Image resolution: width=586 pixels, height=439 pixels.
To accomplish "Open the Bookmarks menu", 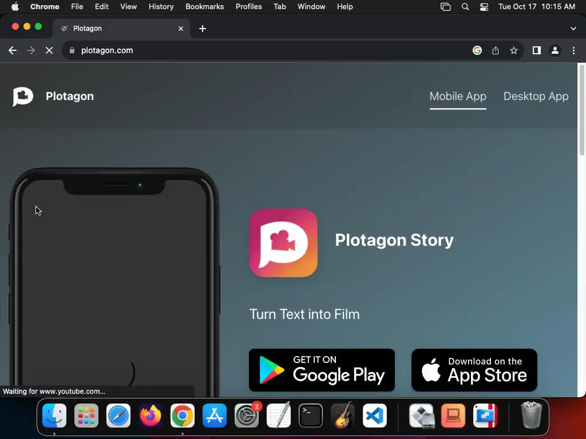I will (204, 7).
